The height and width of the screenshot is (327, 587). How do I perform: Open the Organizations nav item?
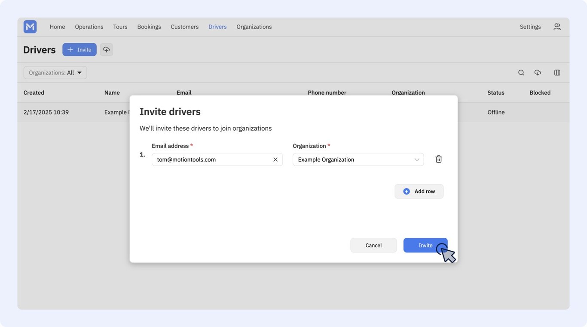[254, 27]
